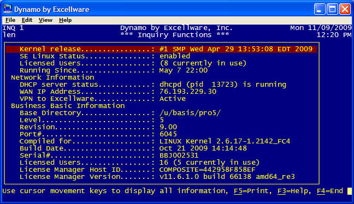Click the WAN IP Address line
Screen dimensions: 354x204
[118, 92]
